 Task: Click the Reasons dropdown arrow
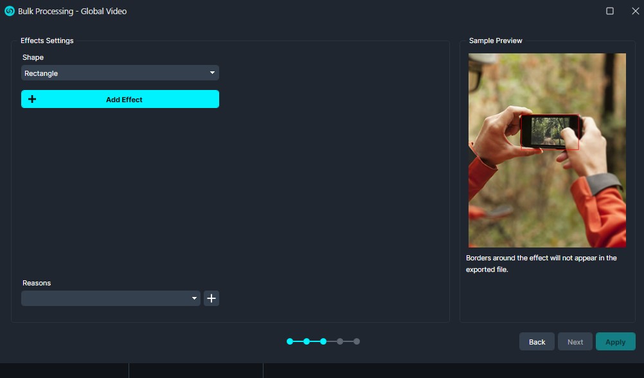click(x=195, y=298)
